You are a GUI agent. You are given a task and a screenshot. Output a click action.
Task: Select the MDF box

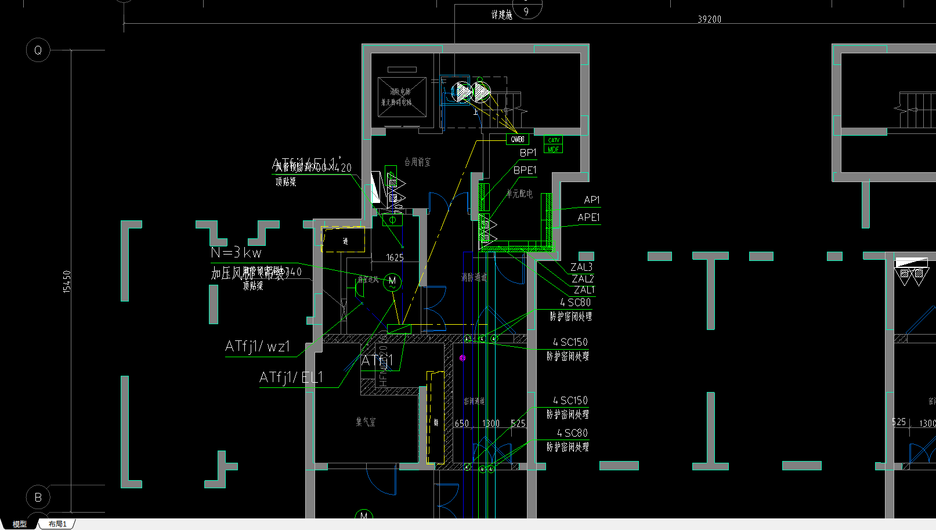(x=554, y=149)
